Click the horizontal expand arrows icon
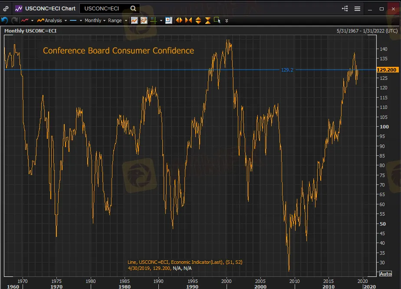Screen dimensions: 401x289 [179, 20]
